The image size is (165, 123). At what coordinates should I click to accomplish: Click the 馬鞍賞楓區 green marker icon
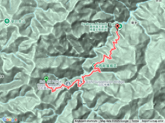[94, 66]
